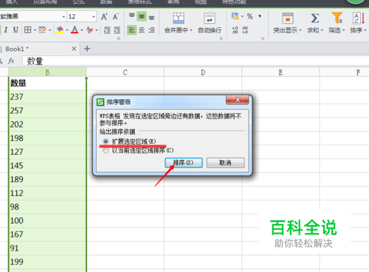Select the 扩展选定区域(E) radio option
Image resolution: width=369 pixels, height=272 pixels.
(106, 142)
